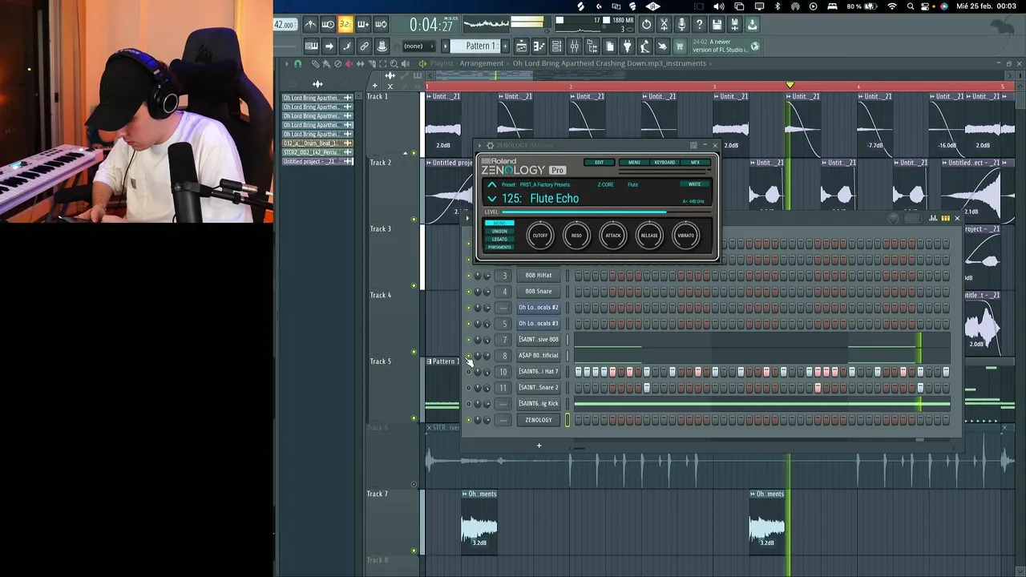Viewport: 1026px width, 577px height.
Task: Mute the 808 Snare channel LED
Action: [469, 292]
